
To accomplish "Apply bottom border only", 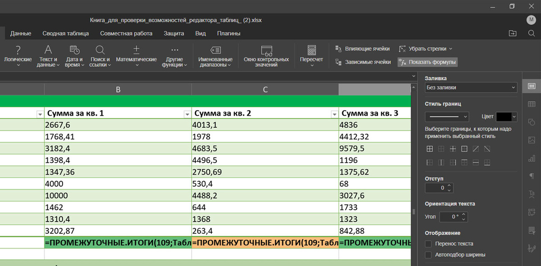I will (x=487, y=162).
